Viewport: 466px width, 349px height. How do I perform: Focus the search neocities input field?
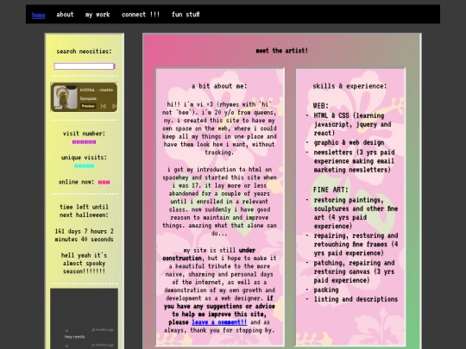coord(84,66)
